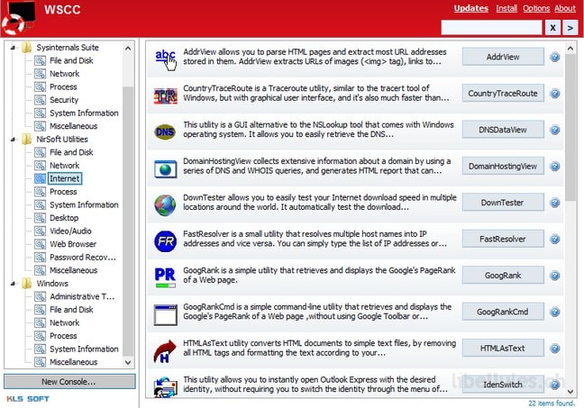584x408 pixels.
Task: Click the tree panel scroll-down arrow
Action: click(128, 362)
